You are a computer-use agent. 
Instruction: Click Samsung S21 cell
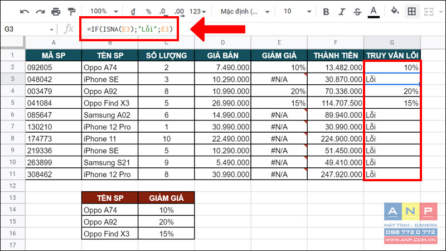(x=110, y=162)
